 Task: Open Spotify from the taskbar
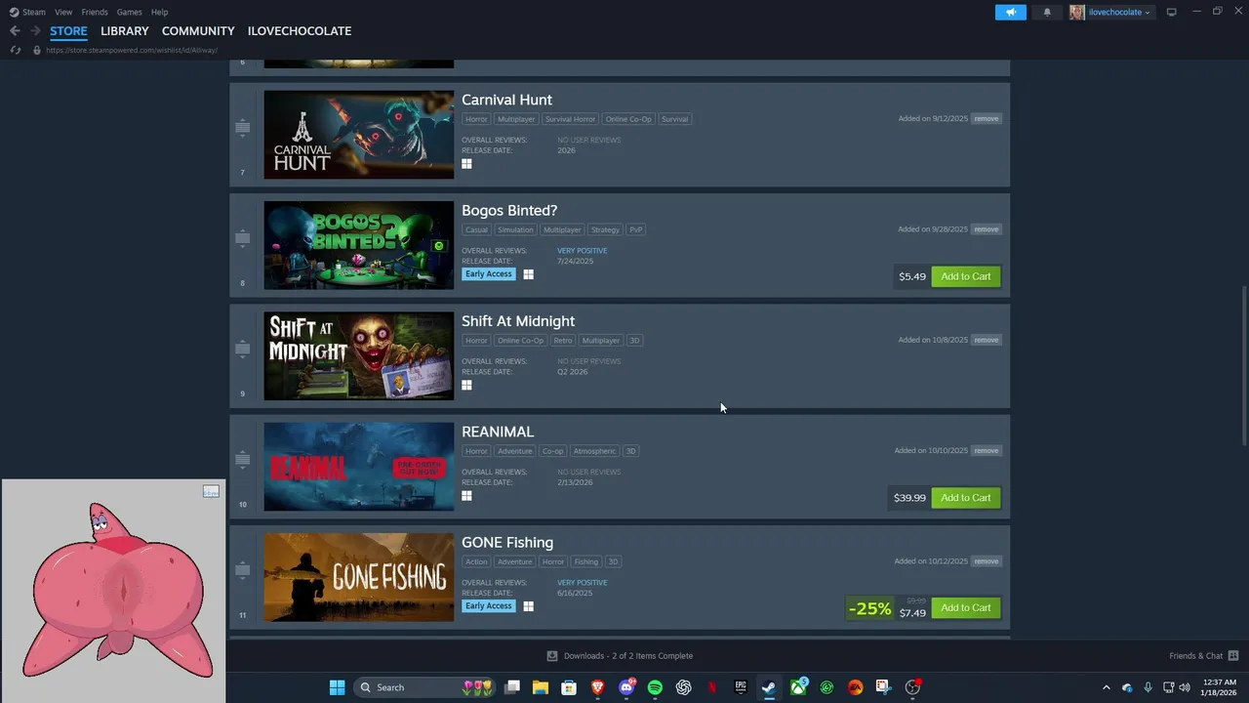click(655, 687)
